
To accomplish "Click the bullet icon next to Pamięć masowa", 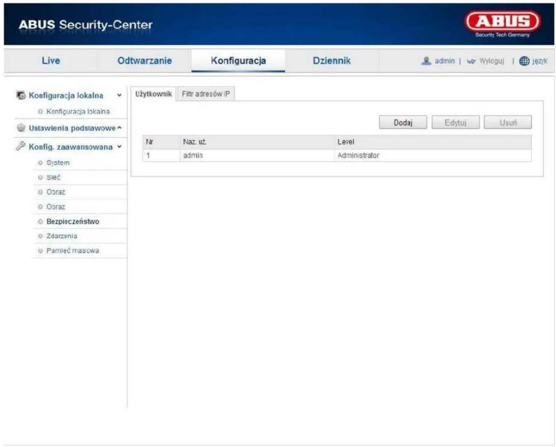I will [41, 251].
